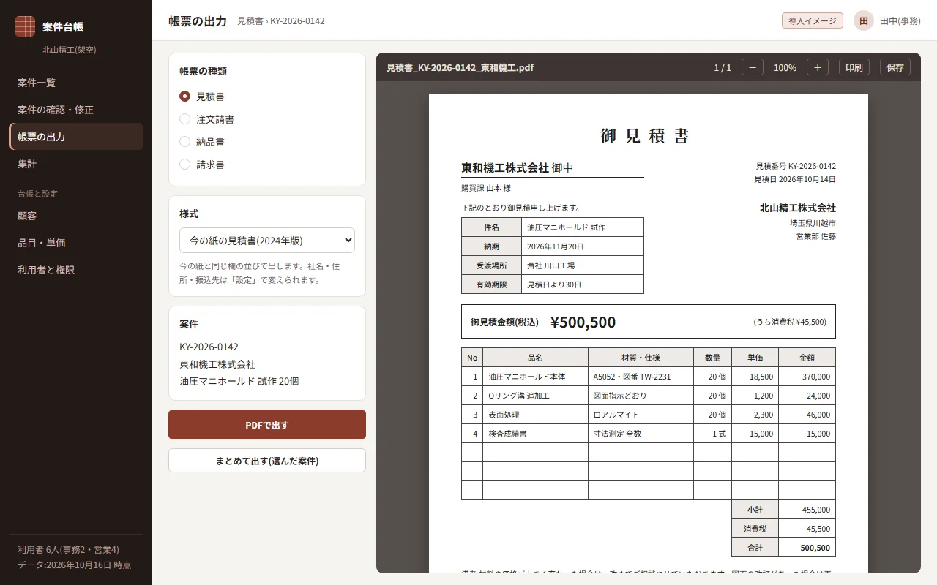Screen dimensions: 937x585
Task: Open 品目・単価 settings
Action: pyautogui.click(x=76, y=243)
